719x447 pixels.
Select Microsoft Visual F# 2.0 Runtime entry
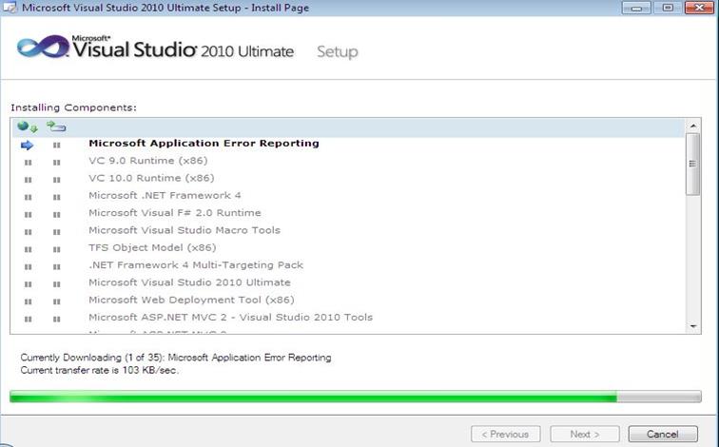(175, 213)
